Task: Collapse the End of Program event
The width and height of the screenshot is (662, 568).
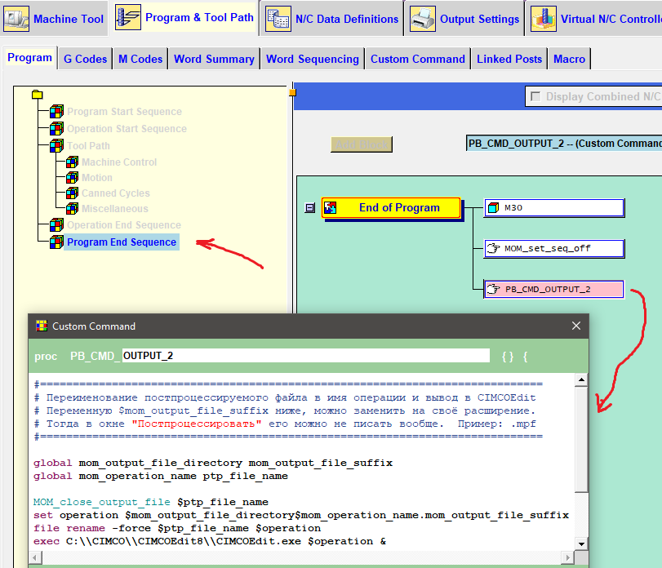Action: (309, 208)
